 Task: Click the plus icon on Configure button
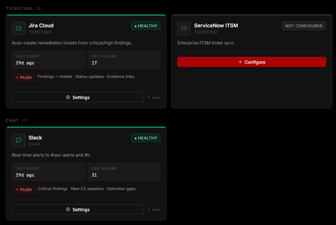(240, 62)
